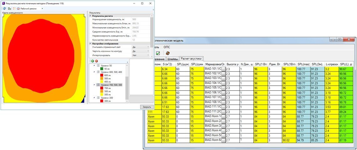The image size is (357, 150).
Task: Toggle the green checkmark box in model toolbar
Action: pos(158,53)
